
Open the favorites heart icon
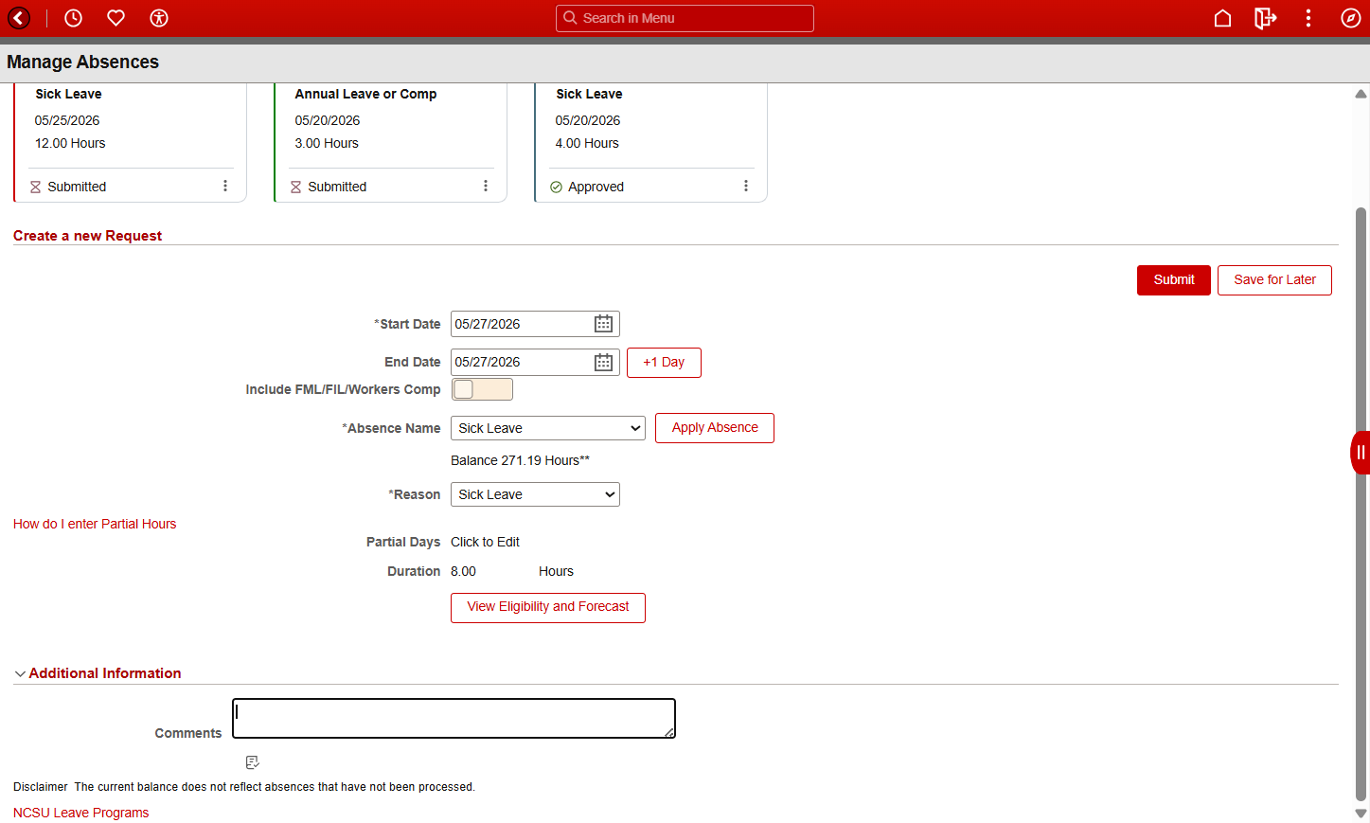click(116, 18)
